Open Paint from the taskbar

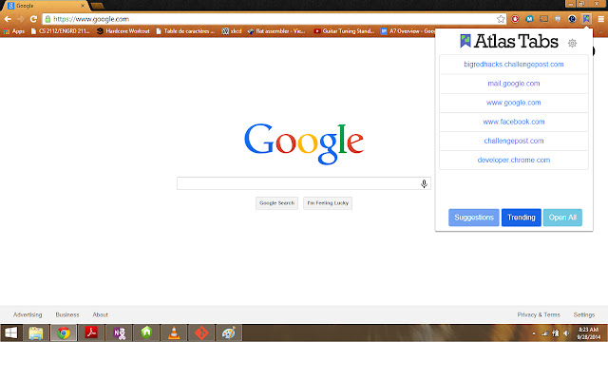coord(229,332)
